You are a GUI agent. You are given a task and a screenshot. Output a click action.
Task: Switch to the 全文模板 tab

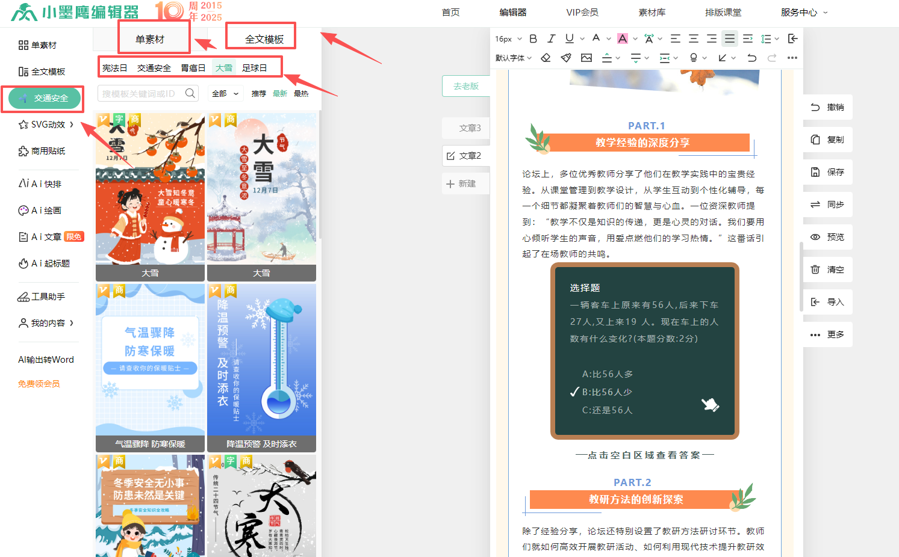[x=264, y=39]
